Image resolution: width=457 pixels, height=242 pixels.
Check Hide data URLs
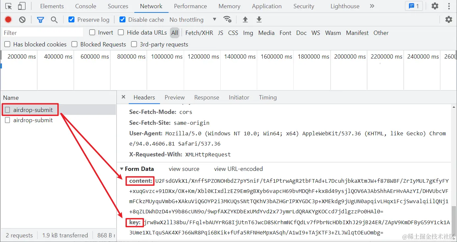121,32
